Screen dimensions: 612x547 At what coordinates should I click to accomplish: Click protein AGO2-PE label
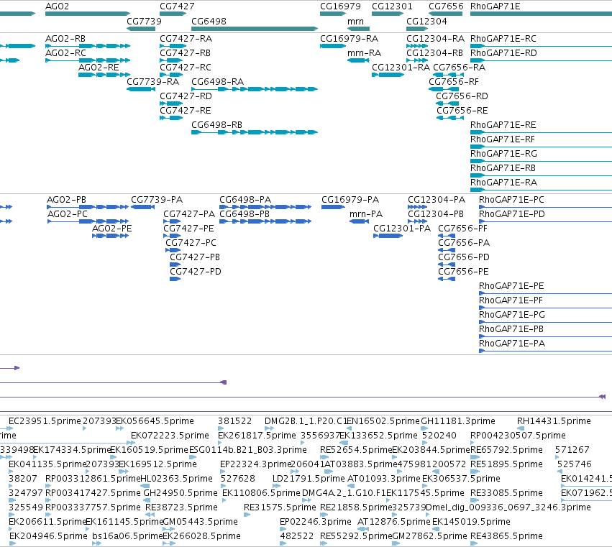coord(112,229)
